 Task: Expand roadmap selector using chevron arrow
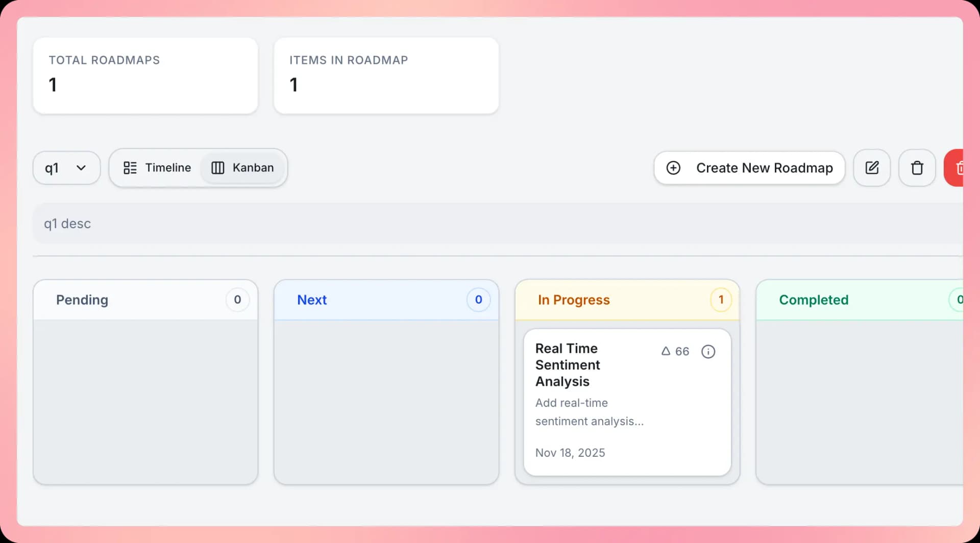81,168
